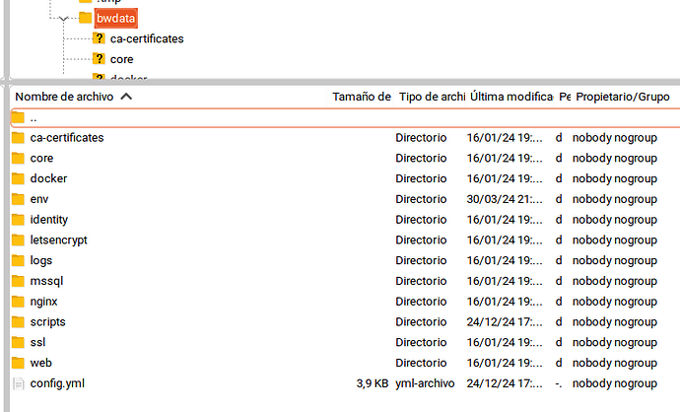The image size is (680, 412).
Task: Click the ca-certificates unknown-folder icon in tree
Action: pos(99,38)
